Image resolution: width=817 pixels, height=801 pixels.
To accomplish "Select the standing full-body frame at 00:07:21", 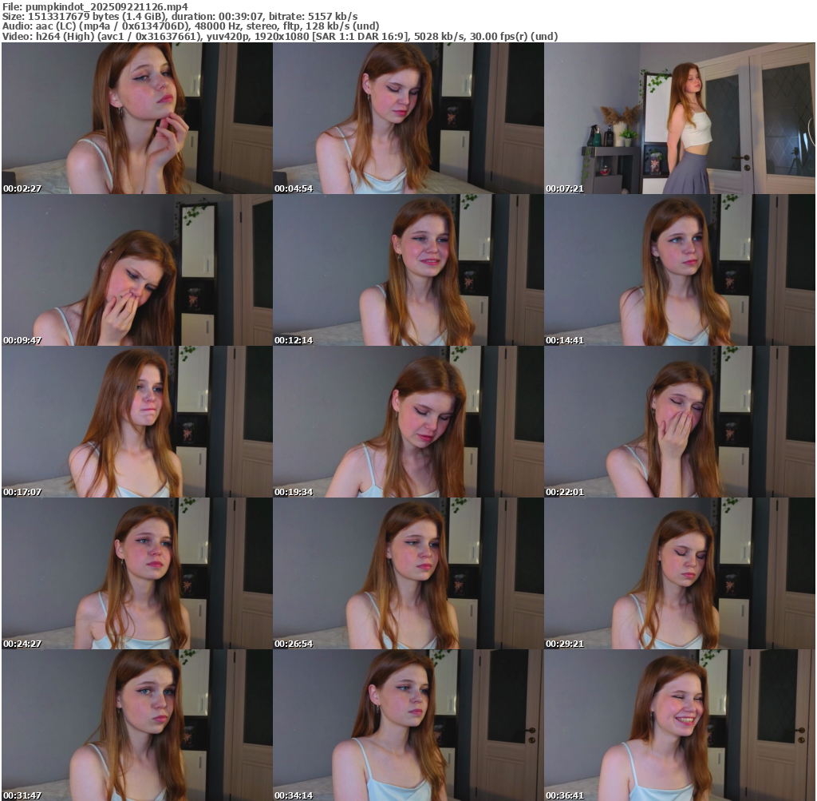I will [x=679, y=118].
